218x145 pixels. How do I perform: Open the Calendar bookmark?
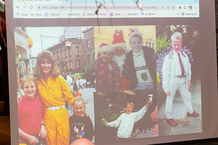click(52, 14)
